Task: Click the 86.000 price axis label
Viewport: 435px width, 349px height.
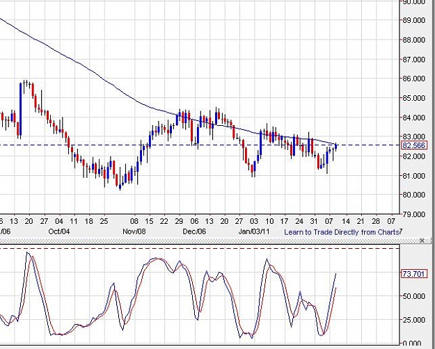Action: [413, 79]
